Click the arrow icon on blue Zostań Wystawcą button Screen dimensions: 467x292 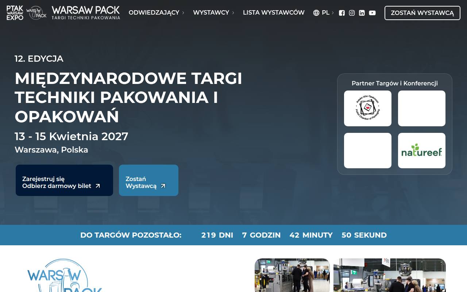pyautogui.click(x=163, y=186)
